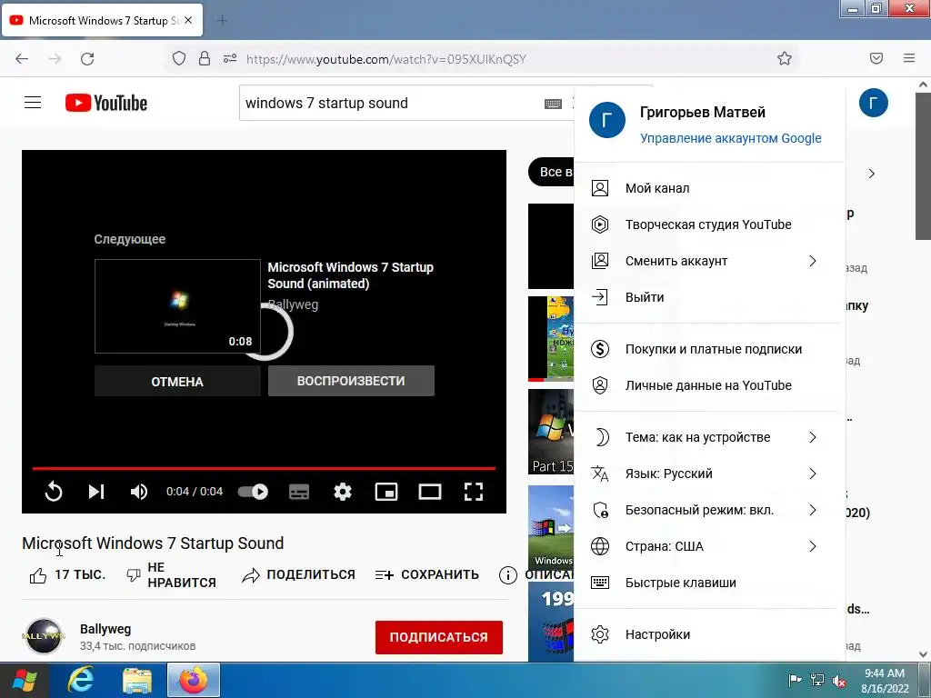Viewport: 931px width, 698px height.
Task: Open Настройки in account menu
Action: click(x=709, y=634)
